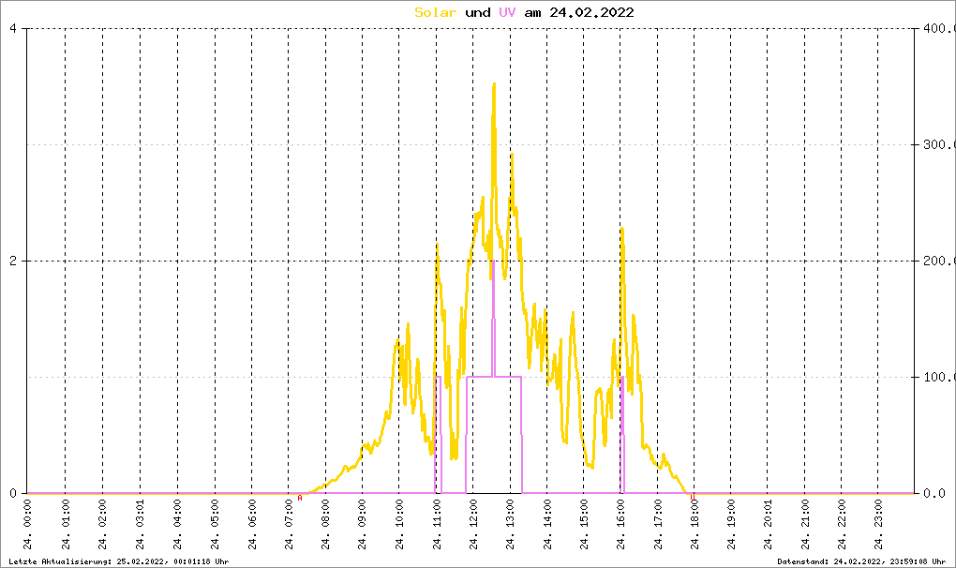Image resolution: width=956 pixels, height=568 pixels.
Task: Click the left axis value '2'
Action: [13, 261]
